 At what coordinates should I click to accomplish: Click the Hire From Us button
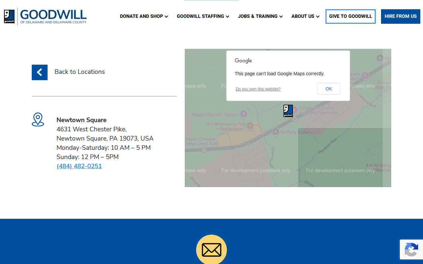point(401,16)
